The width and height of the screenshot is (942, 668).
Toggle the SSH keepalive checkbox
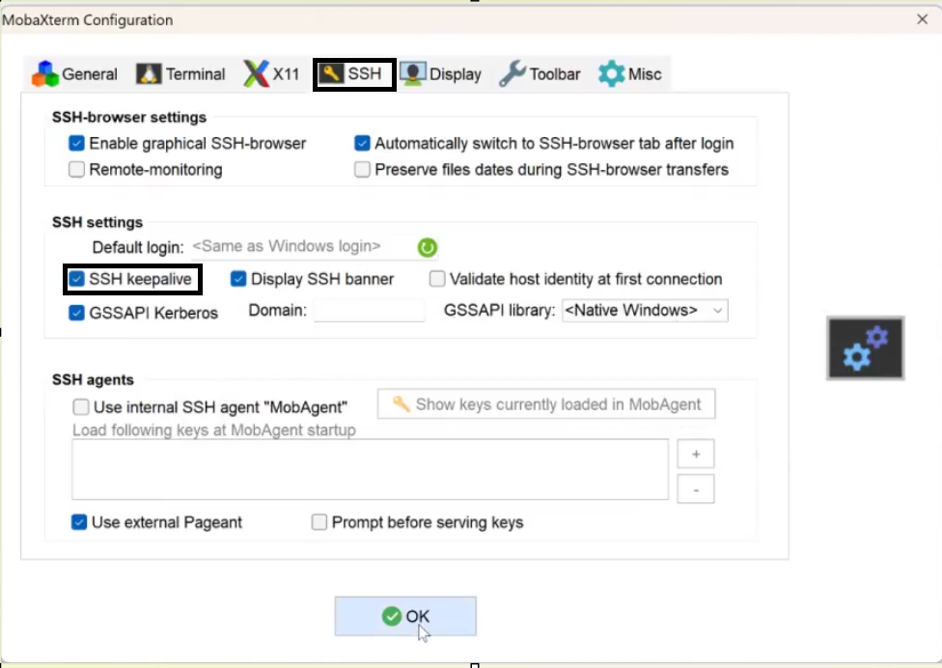[x=76, y=279]
